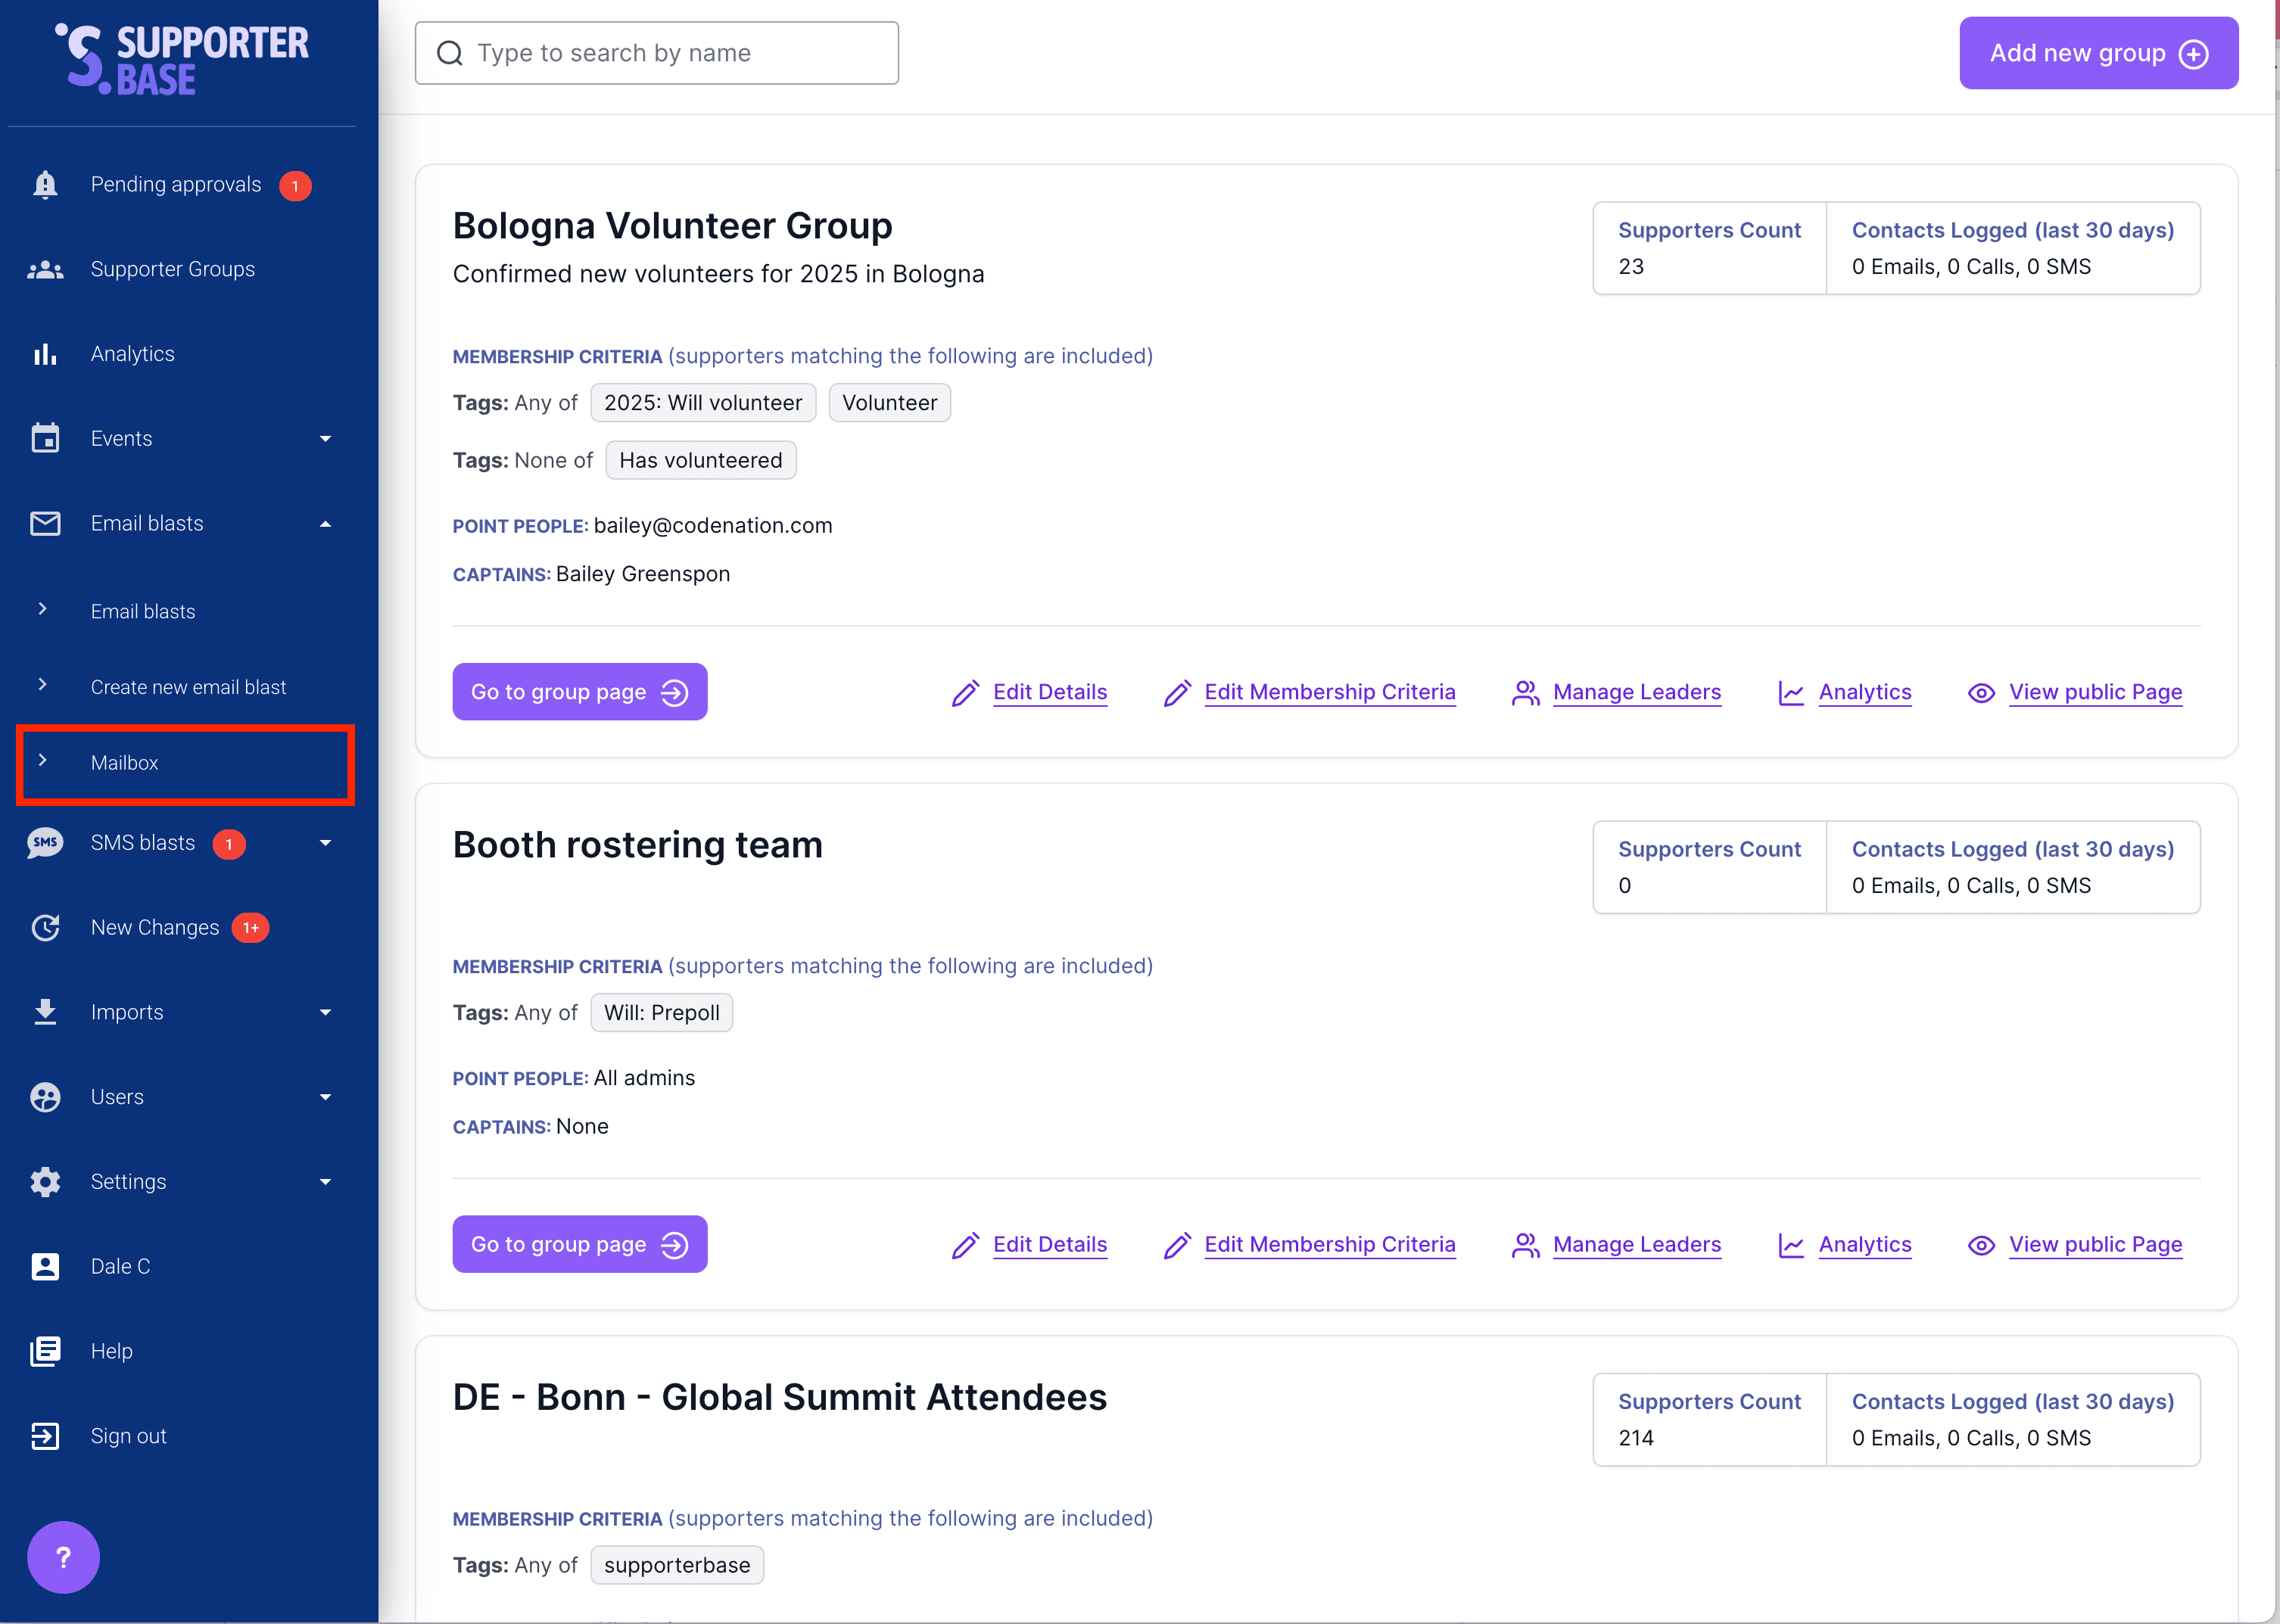The image size is (2280, 1624).
Task: Collapse the Email blasts section arrow
Action: pyautogui.click(x=325, y=524)
